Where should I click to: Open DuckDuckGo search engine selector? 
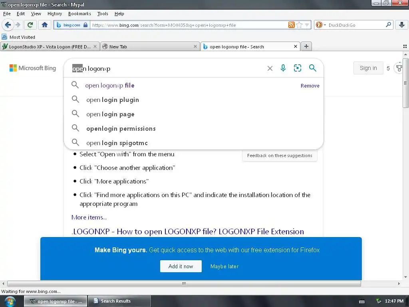click(x=321, y=25)
